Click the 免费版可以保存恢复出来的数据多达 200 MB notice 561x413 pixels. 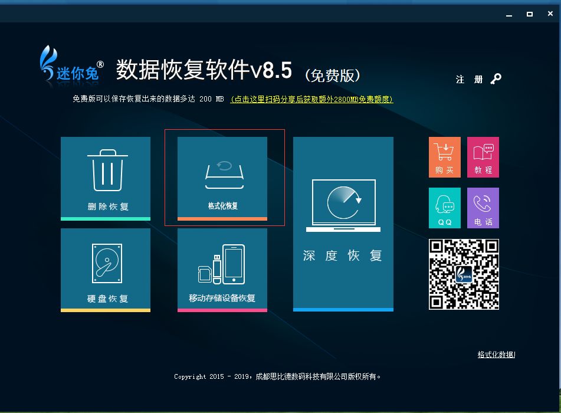click(x=148, y=99)
